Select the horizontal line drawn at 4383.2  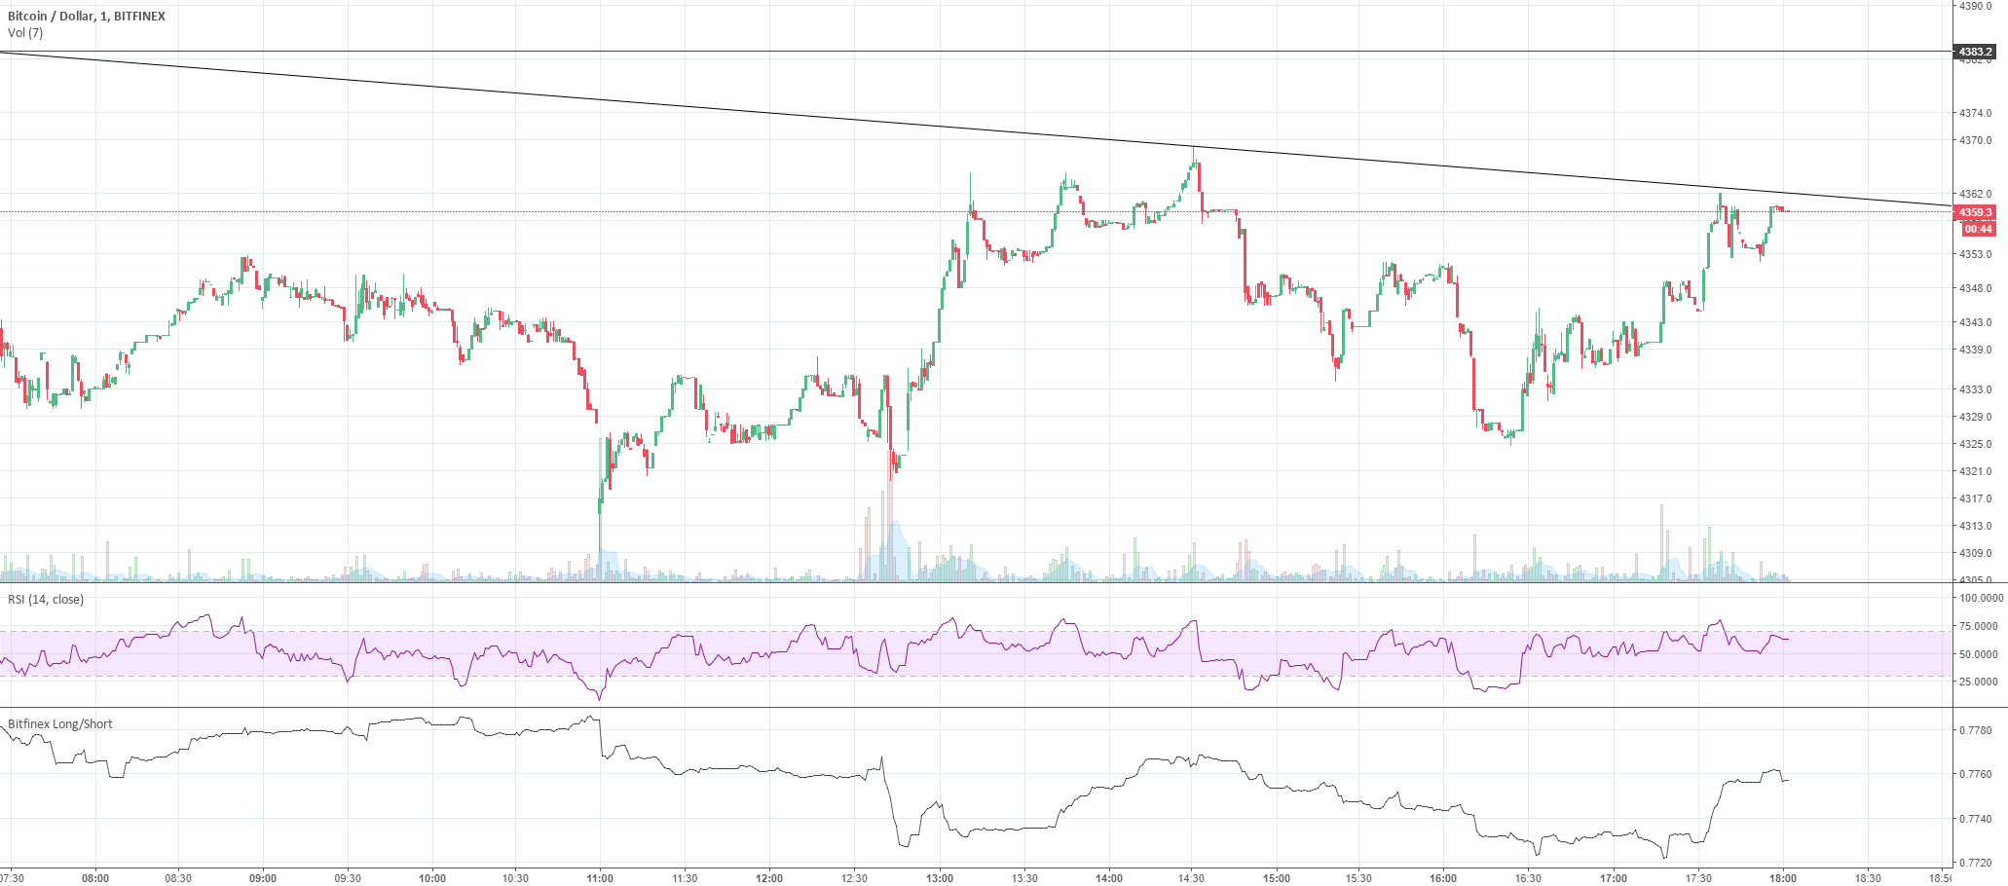tap(974, 51)
